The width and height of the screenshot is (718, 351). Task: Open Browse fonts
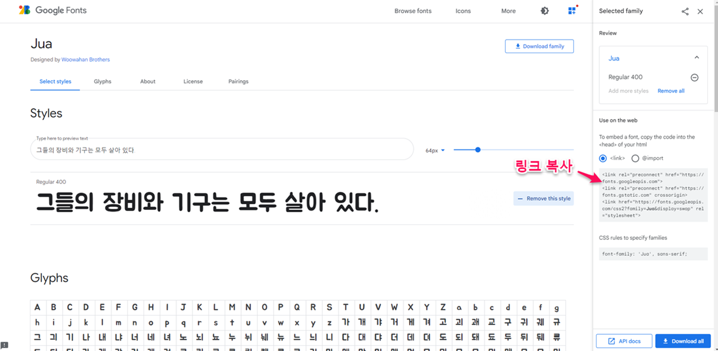(413, 11)
